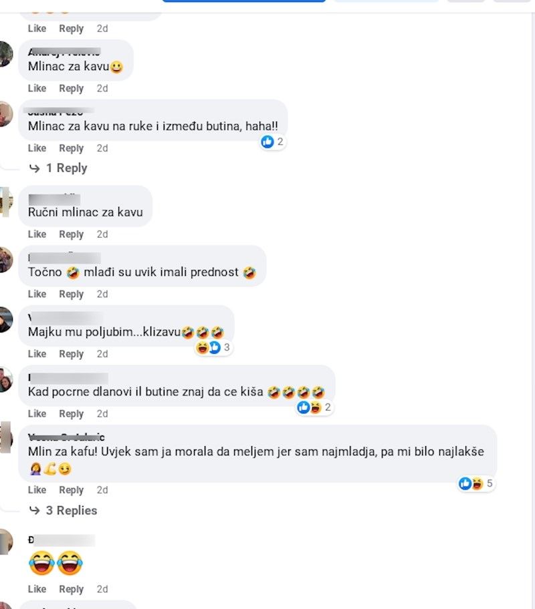
Task: Click avatar beside 'Majku mu poljubim' comment
Action: click(x=5, y=319)
